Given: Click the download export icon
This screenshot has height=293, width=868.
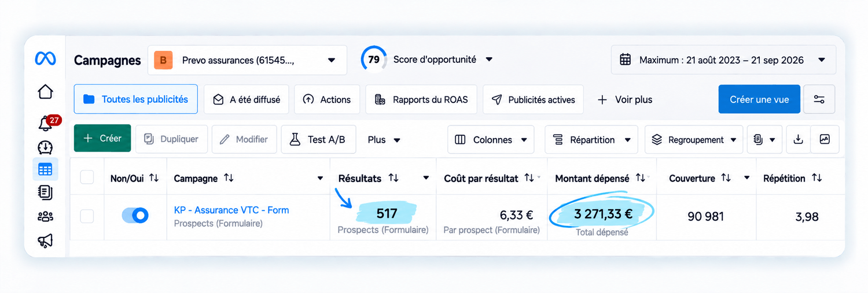Looking at the screenshot, I should [798, 139].
